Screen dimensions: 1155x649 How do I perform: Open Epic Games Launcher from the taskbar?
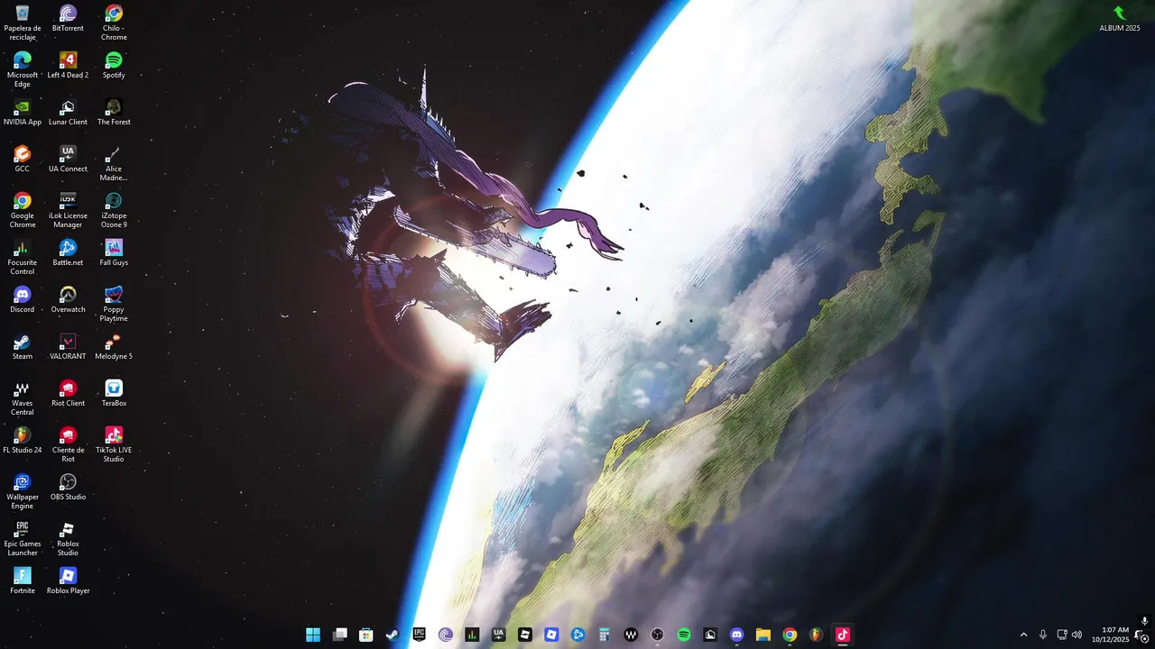tap(419, 635)
